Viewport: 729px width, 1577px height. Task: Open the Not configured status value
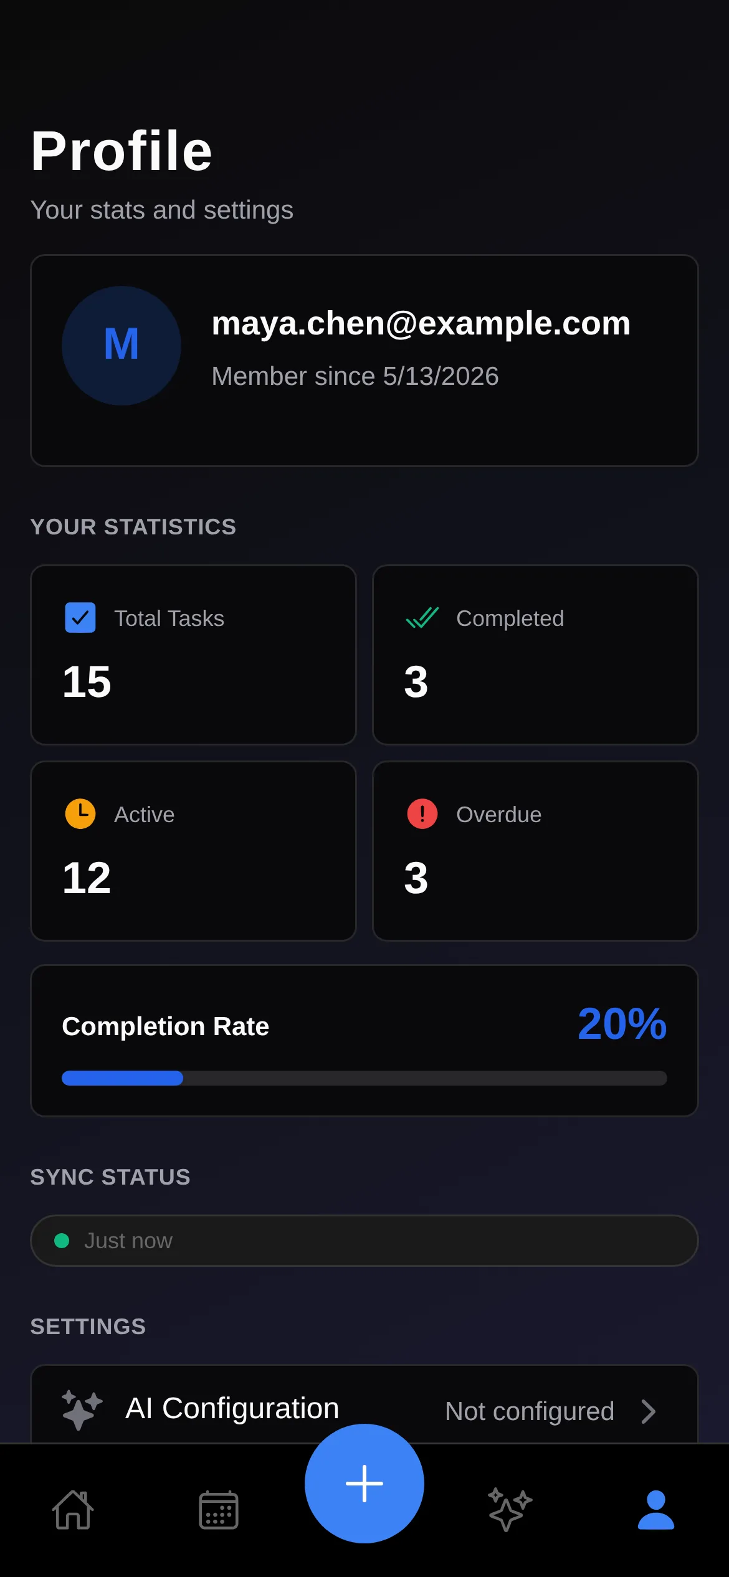(x=530, y=1411)
